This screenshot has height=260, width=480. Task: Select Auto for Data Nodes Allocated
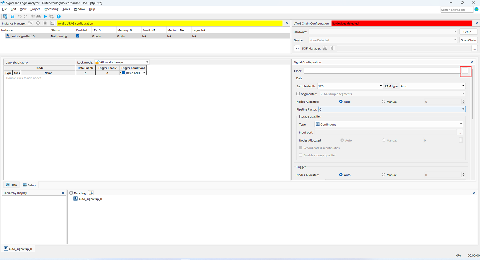(x=341, y=101)
